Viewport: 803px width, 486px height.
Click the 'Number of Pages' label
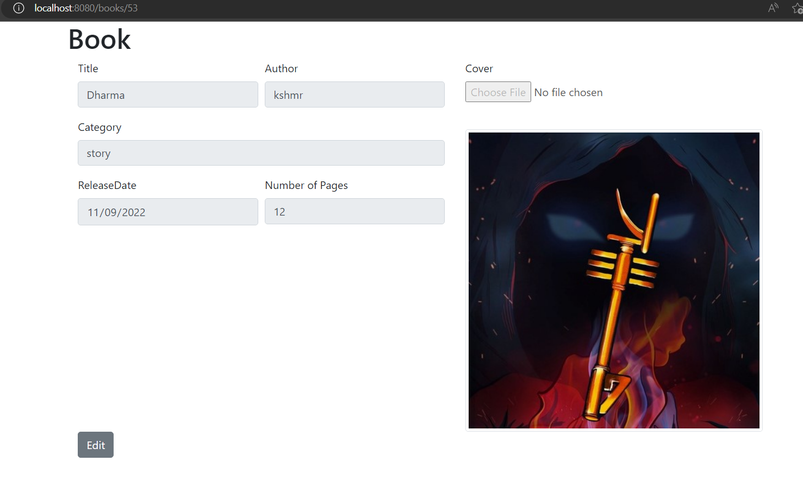coord(306,185)
